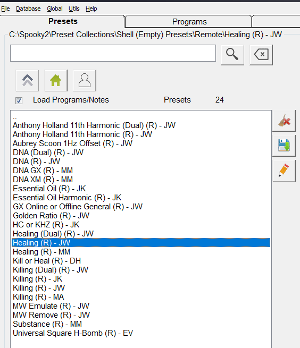Open the user presets person icon
This screenshot has height=348, width=300.
click(x=85, y=80)
